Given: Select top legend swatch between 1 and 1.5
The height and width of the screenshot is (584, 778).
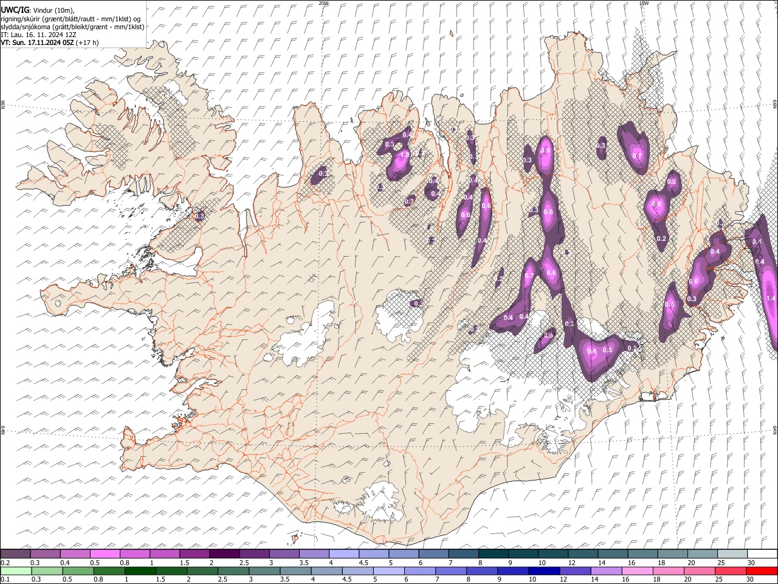Looking at the screenshot, I should pos(165,554).
